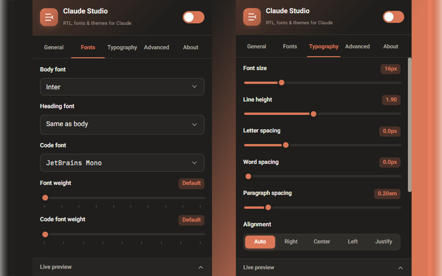Open the Body font dropdown showing Inter
442x276 pixels.
click(x=122, y=87)
